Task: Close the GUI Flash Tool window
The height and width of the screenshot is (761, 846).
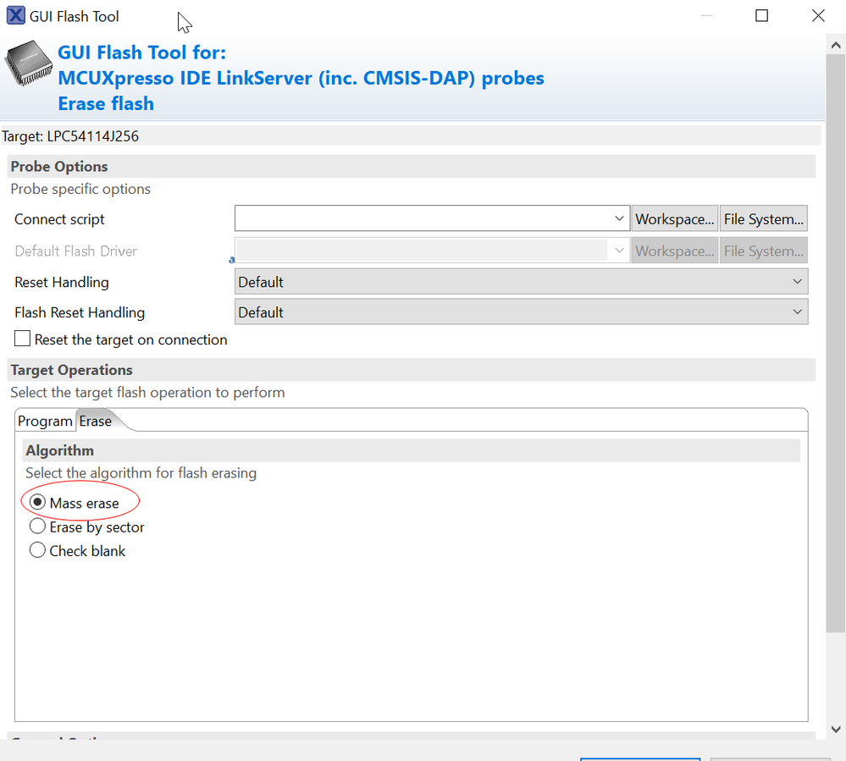Action: 818,15
